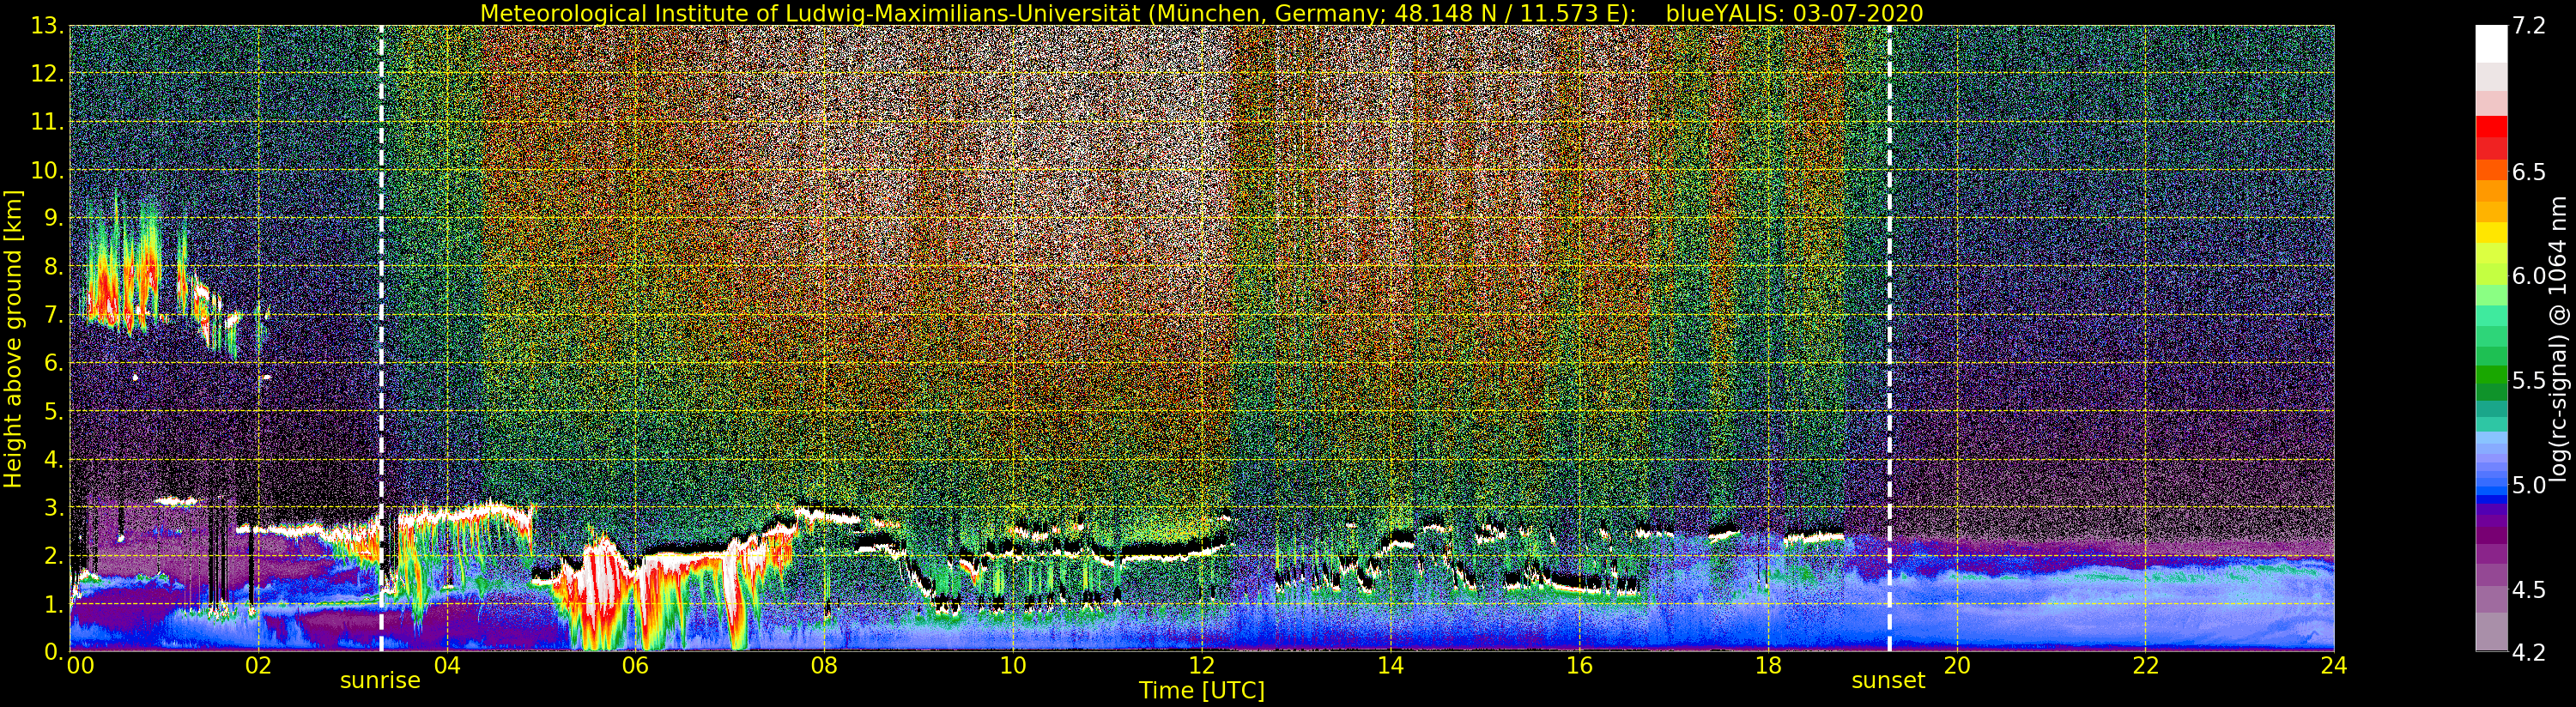Click the 'Height above ground [km]' axis label
Image resolution: width=2576 pixels, height=707 pixels.
13,339
